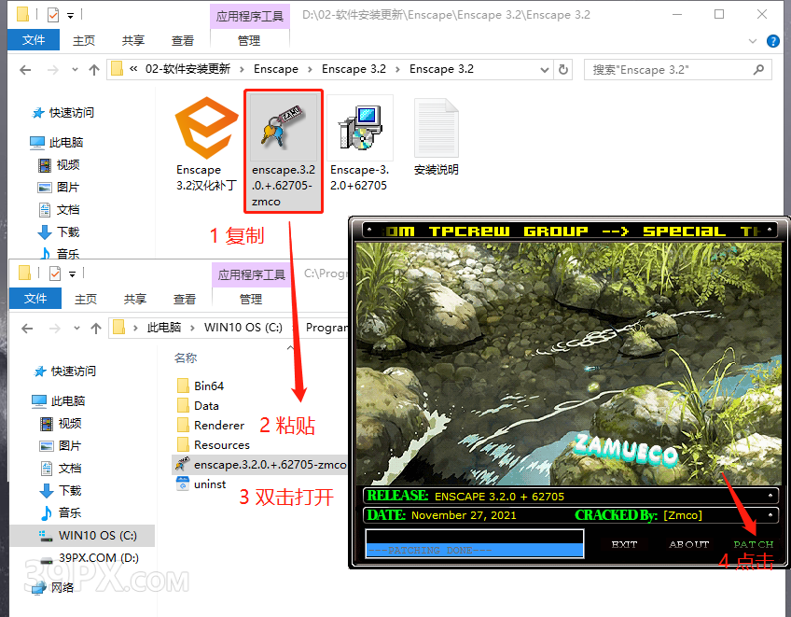Switch to the 查看 ribbon tab

click(182, 40)
